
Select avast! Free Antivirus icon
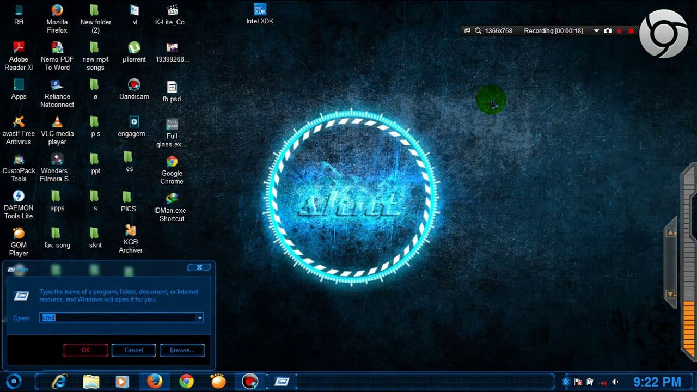coord(19,130)
